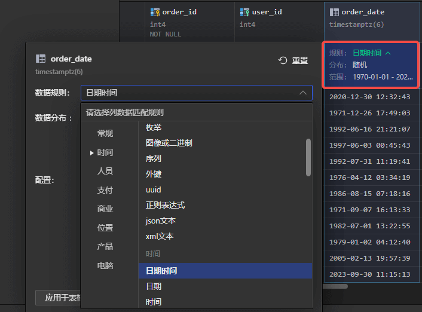Select the 商业 category

[105, 209]
